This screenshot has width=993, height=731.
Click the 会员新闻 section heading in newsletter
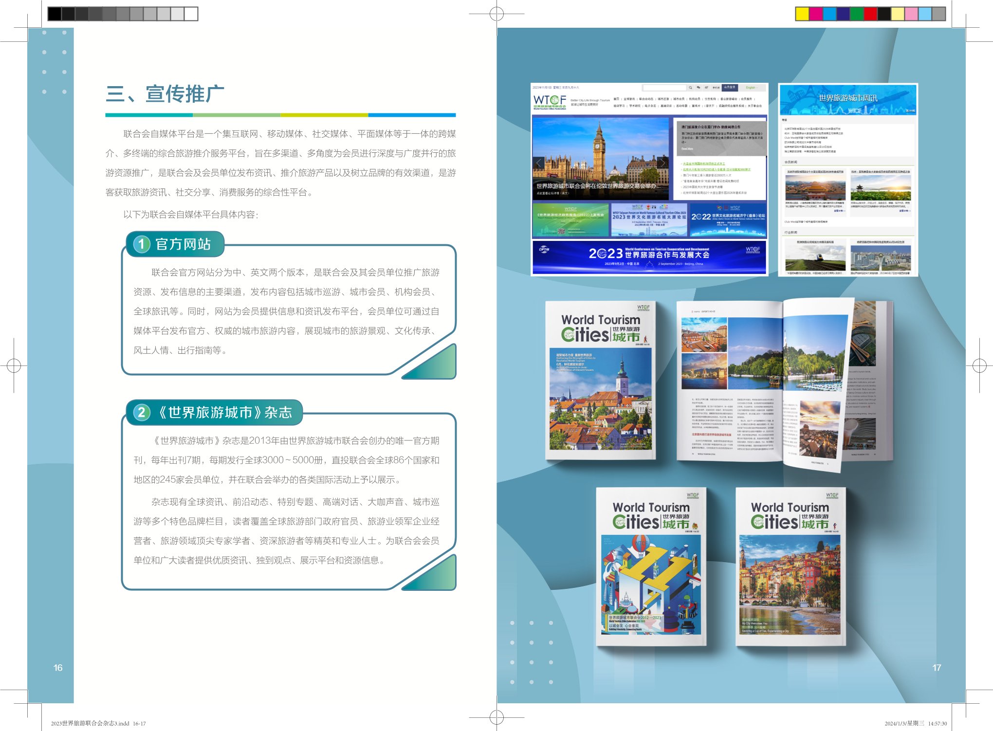point(791,162)
